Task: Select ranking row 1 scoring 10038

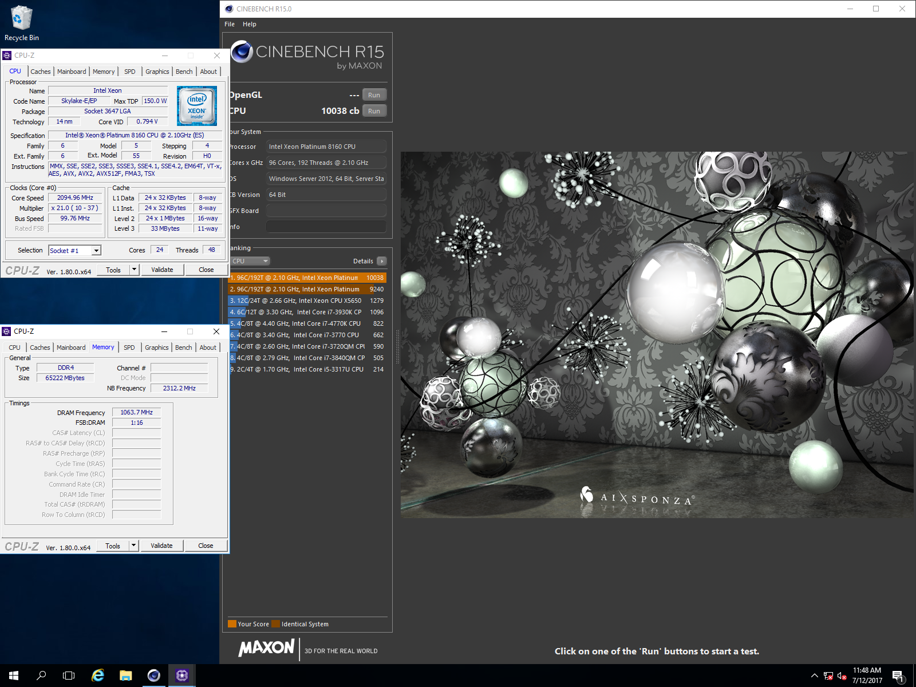Action: [x=307, y=278]
